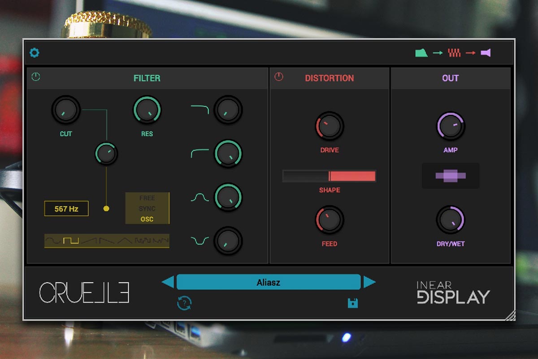Click the CUT knob
Screen dimensions: 538x359
click(66, 110)
